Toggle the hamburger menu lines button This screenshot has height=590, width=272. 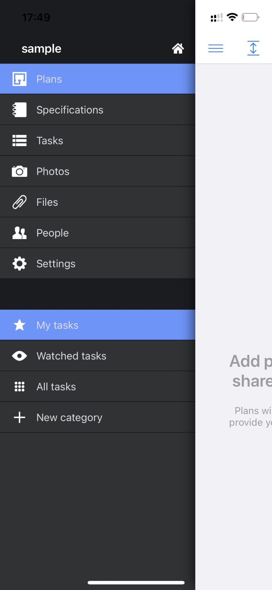point(216,48)
